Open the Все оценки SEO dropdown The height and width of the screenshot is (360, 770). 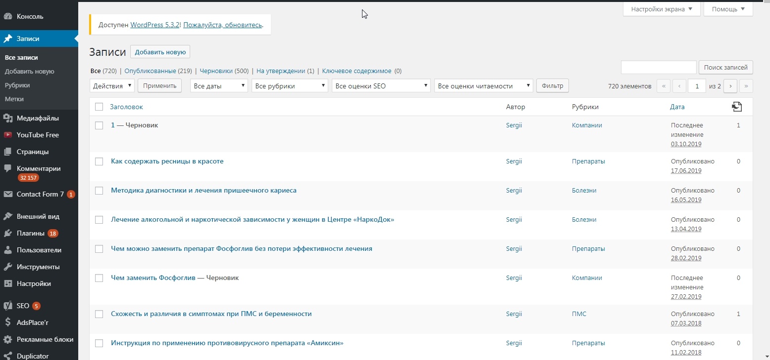[x=381, y=86]
